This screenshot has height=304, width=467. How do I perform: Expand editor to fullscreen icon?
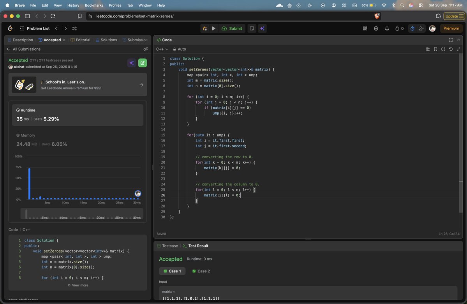click(458, 49)
